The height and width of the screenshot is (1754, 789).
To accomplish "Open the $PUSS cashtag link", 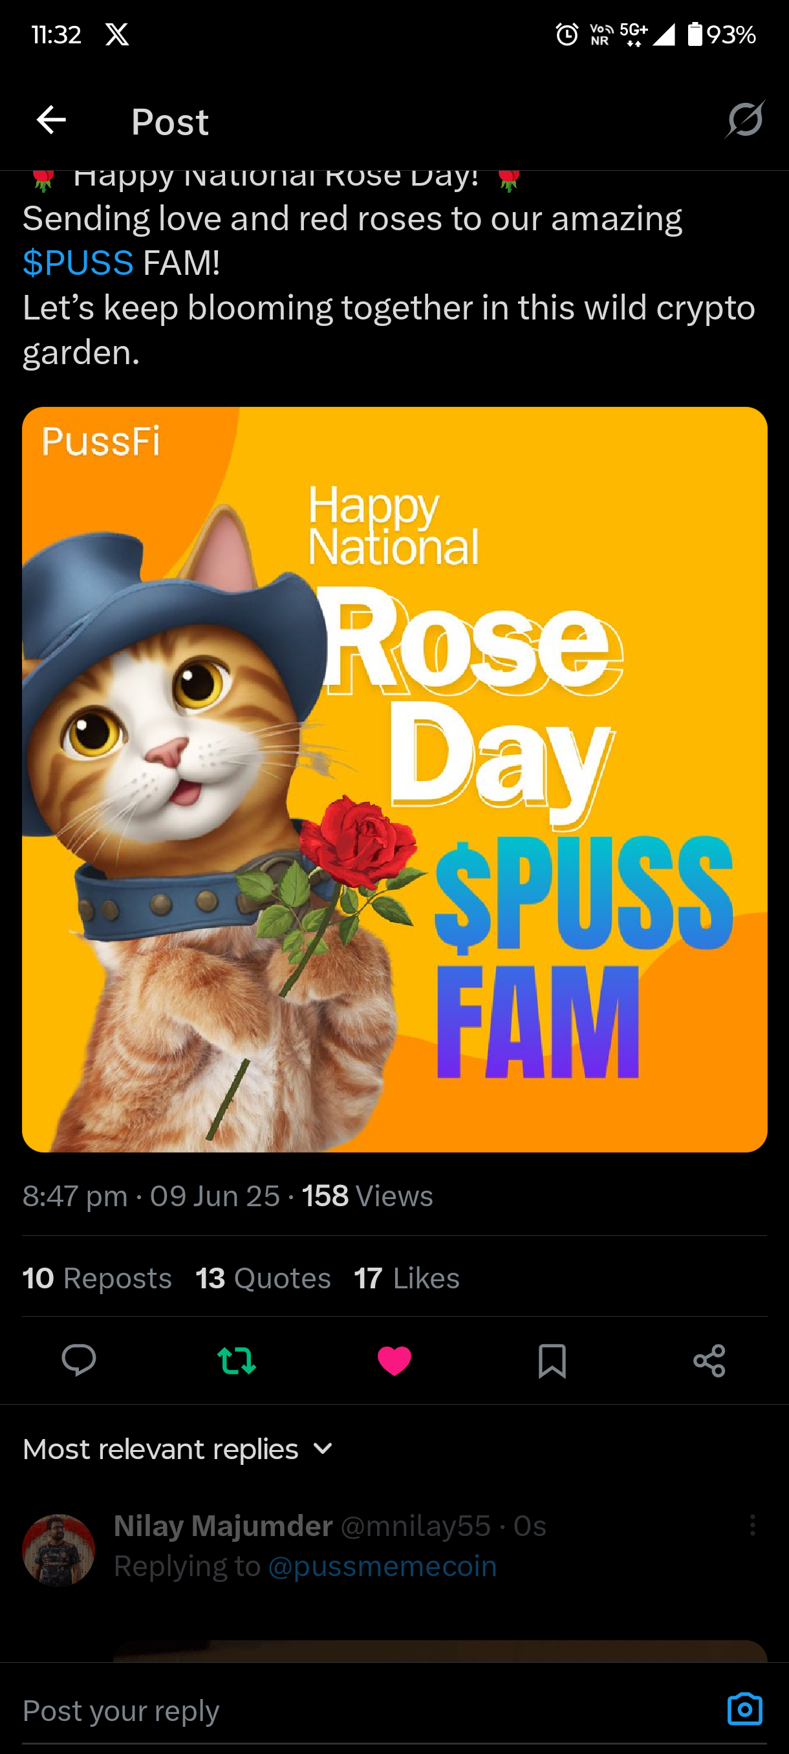I will pos(78,263).
